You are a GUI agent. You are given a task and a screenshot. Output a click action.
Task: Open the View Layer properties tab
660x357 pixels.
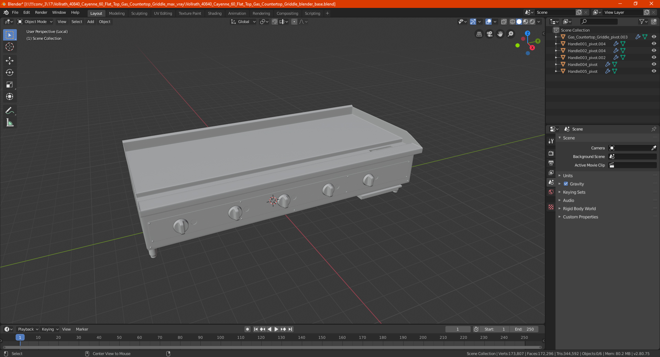tap(551, 172)
